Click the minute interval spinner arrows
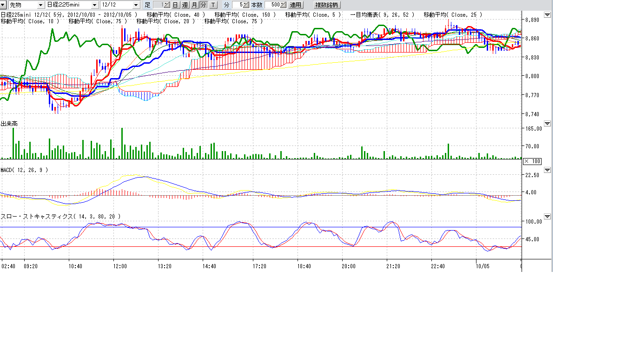This screenshot has height=357, width=635. coord(246,5)
